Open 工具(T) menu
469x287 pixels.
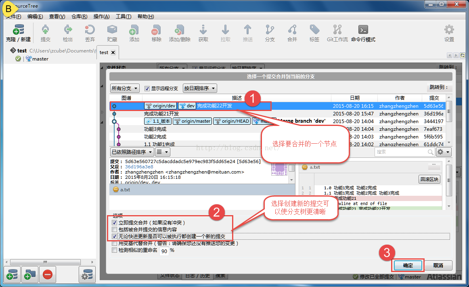tap(124, 17)
